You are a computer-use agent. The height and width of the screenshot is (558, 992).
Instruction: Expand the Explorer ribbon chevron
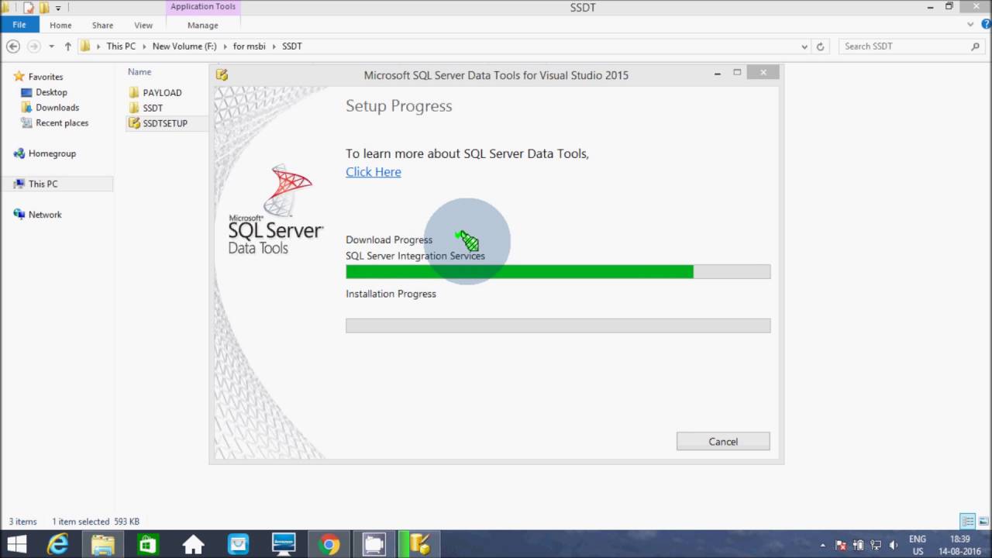(x=970, y=25)
